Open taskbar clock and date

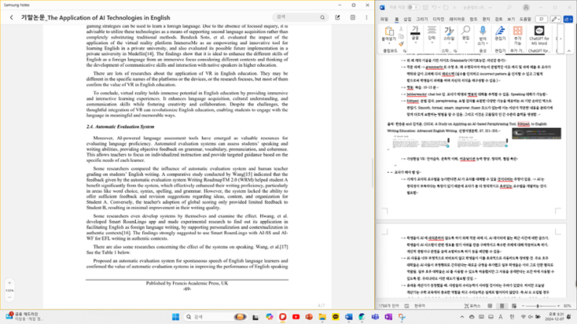(x=556, y=317)
